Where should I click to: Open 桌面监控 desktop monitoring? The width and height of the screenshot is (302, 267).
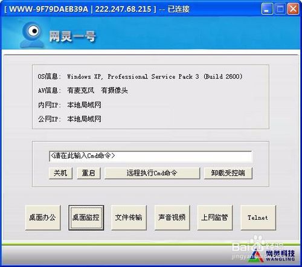click(86, 217)
